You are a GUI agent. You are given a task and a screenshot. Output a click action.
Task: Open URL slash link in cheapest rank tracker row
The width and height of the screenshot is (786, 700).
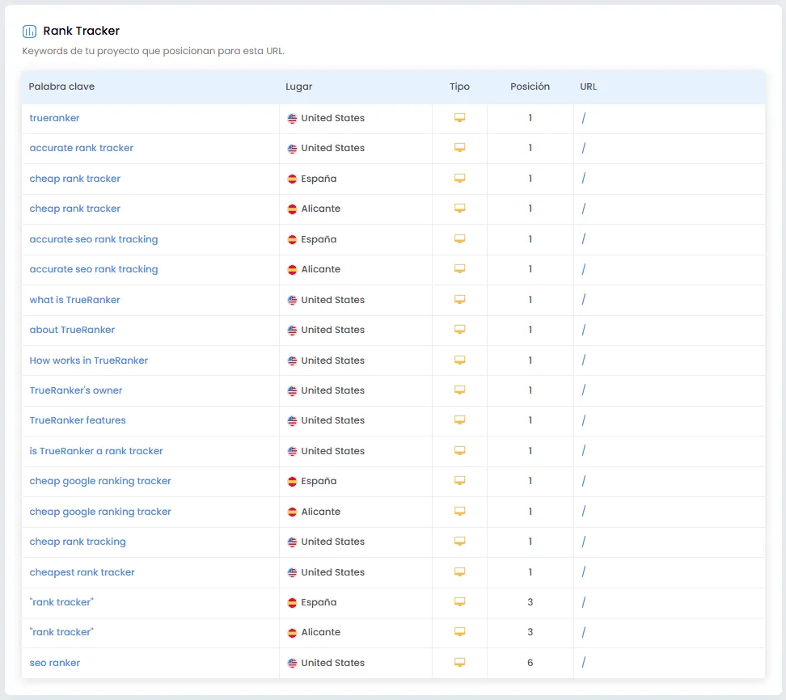tap(584, 572)
